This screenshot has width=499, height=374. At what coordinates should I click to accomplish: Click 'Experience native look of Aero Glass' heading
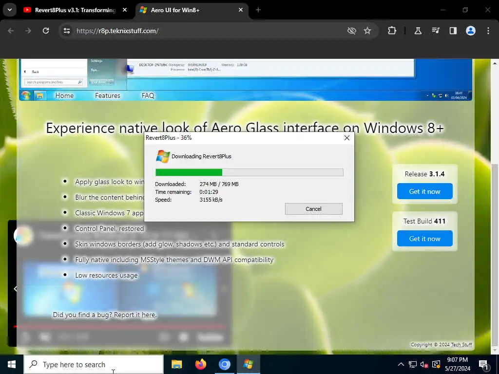245,128
